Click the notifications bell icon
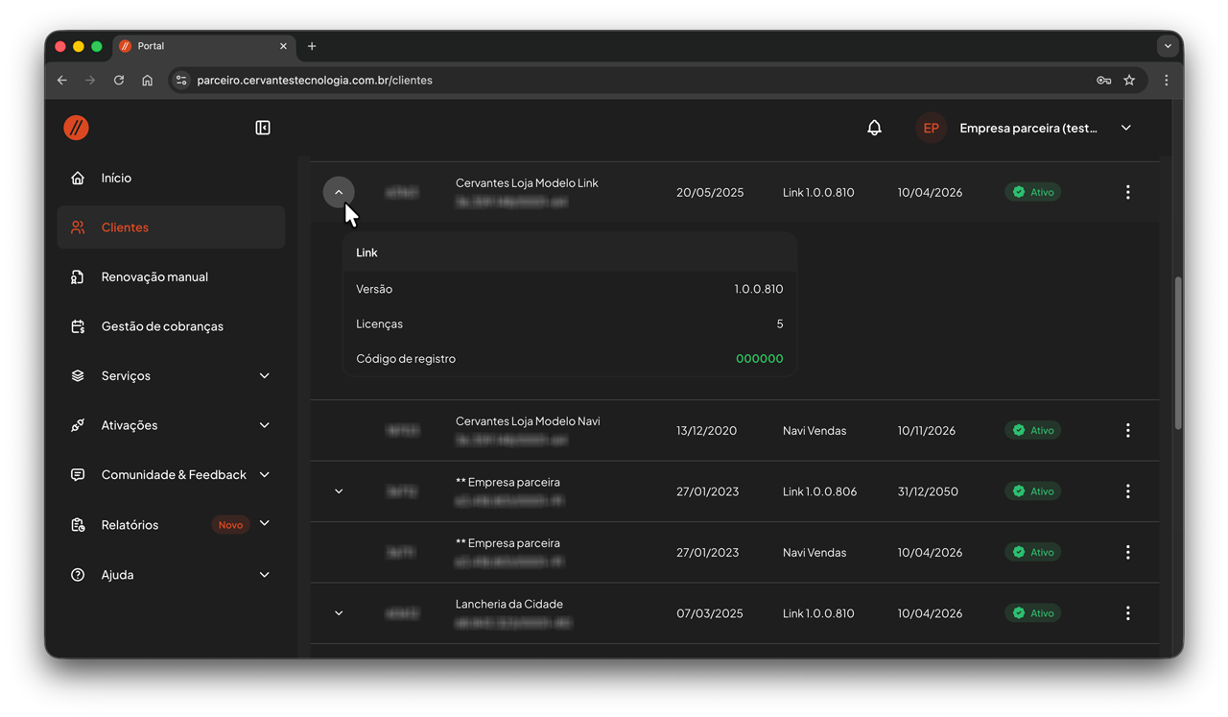The image size is (1228, 717). click(874, 128)
